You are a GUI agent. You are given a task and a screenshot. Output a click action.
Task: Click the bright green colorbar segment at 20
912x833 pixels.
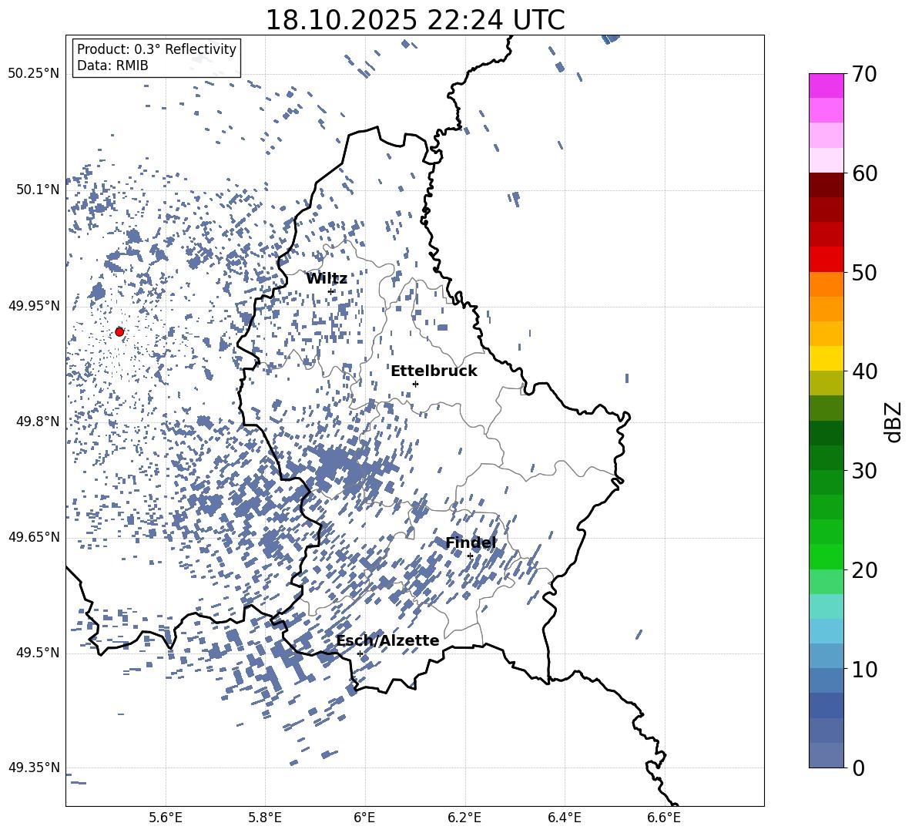[x=826, y=556]
